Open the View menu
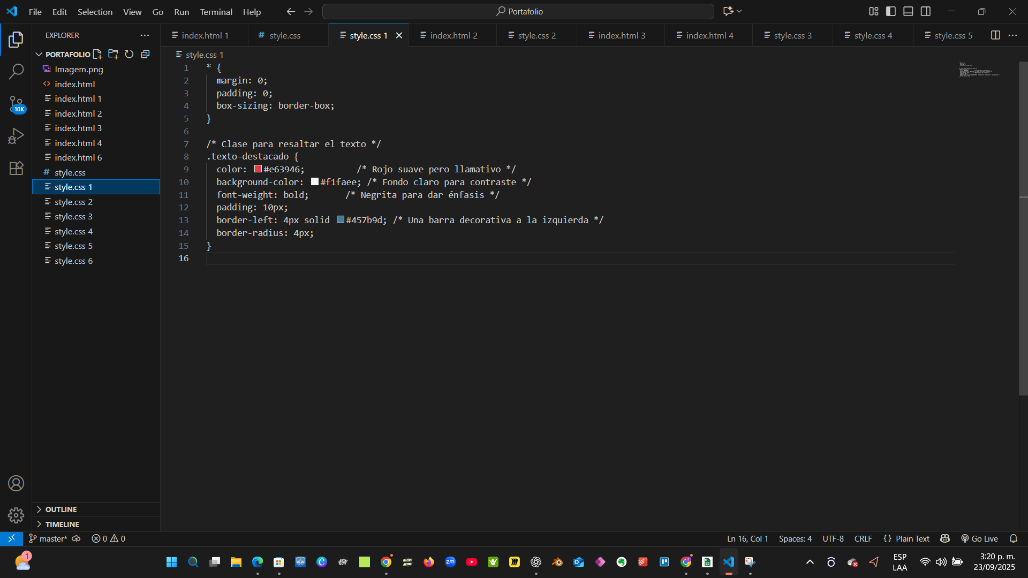Image resolution: width=1028 pixels, height=578 pixels. coord(132,11)
